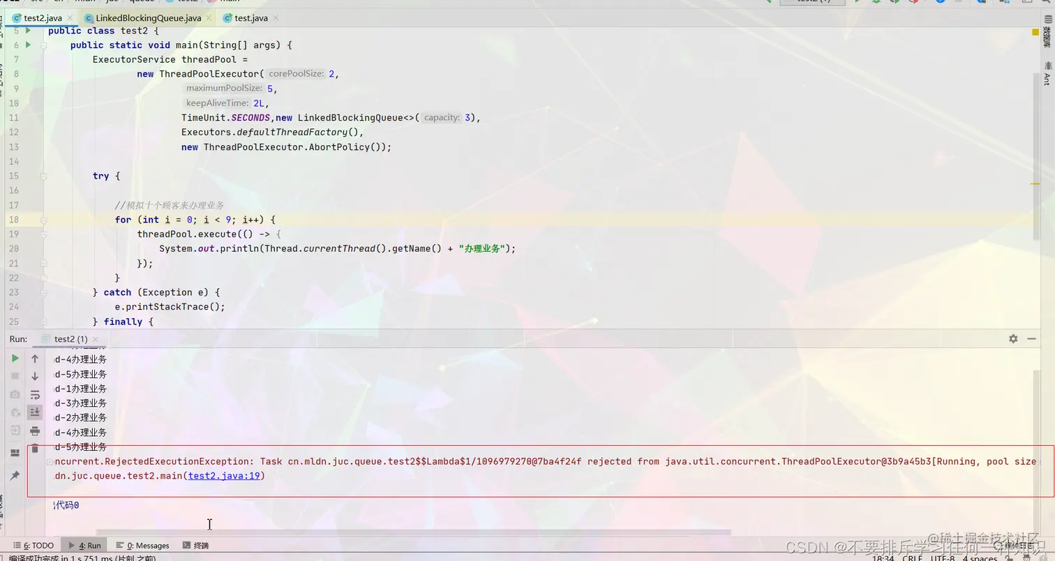Viewport: 1055px width, 561px height.
Task: Click line number 18 in the gutter
Action: (14, 220)
